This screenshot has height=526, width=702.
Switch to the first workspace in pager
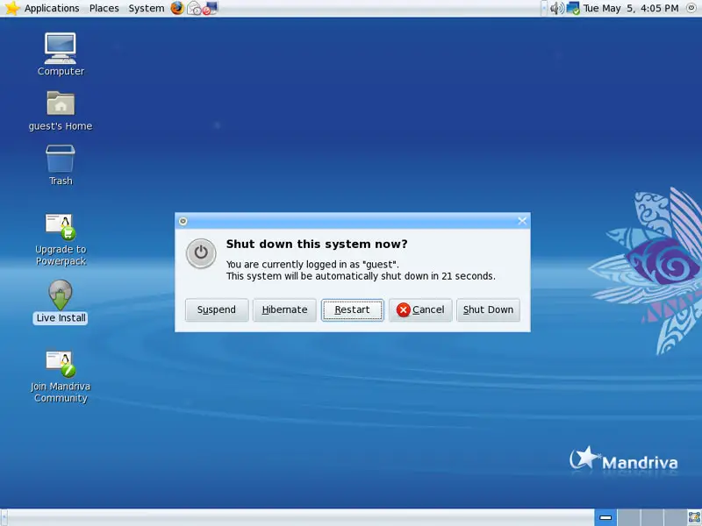(x=605, y=517)
